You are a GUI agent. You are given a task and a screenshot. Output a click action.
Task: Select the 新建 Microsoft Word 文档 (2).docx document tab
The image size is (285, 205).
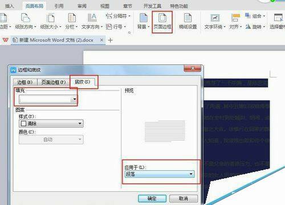tap(56, 40)
